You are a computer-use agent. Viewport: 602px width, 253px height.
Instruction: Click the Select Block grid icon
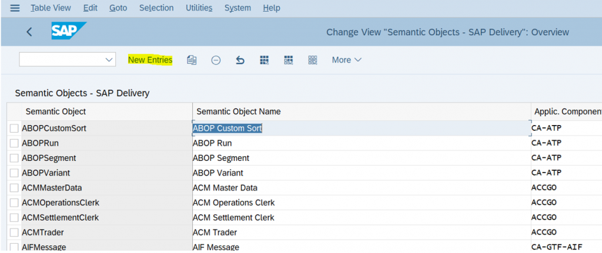[288, 60]
